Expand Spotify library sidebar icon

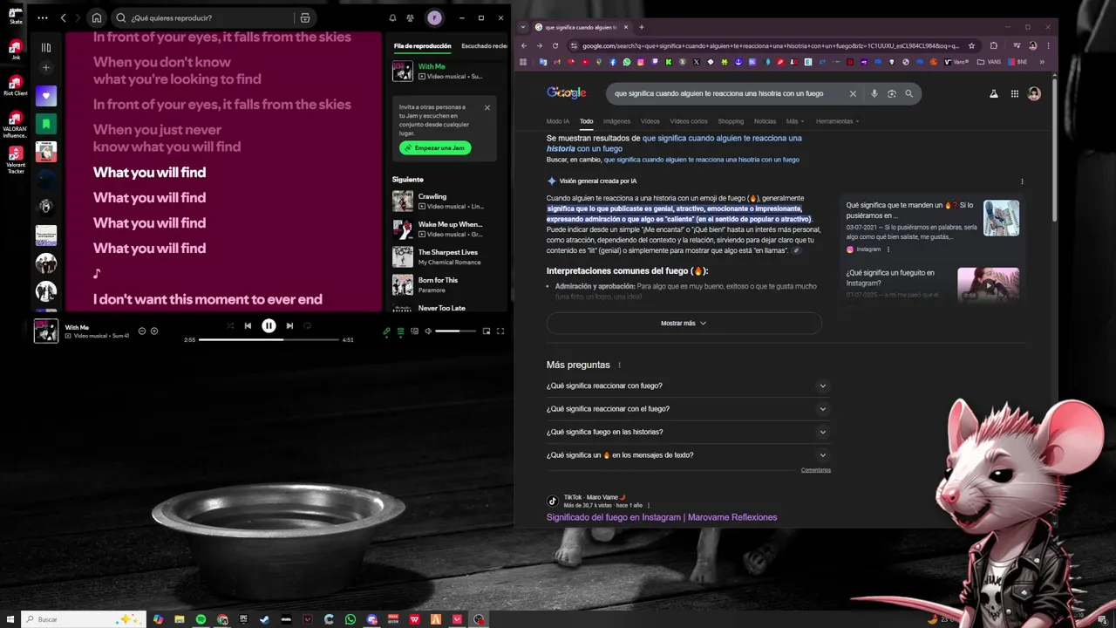coord(46,47)
